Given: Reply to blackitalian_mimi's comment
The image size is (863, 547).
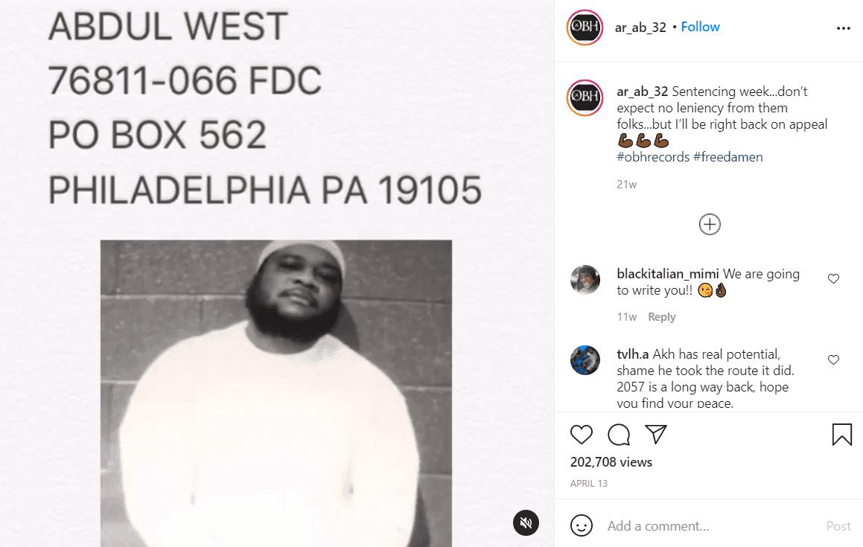Looking at the screenshot, I should coord(661,317).
